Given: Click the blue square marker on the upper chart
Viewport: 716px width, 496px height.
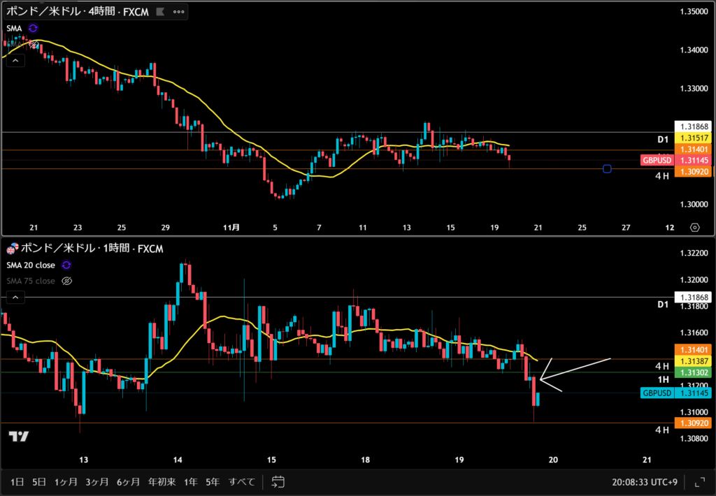Looking at the screenshot, I should click(606, 169).
